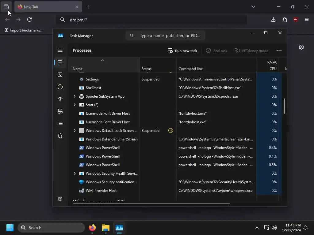Viewport: 314px width, 235px height.
Task: Open the Details page icon in sidebar
Action: [x=60, y=124]
